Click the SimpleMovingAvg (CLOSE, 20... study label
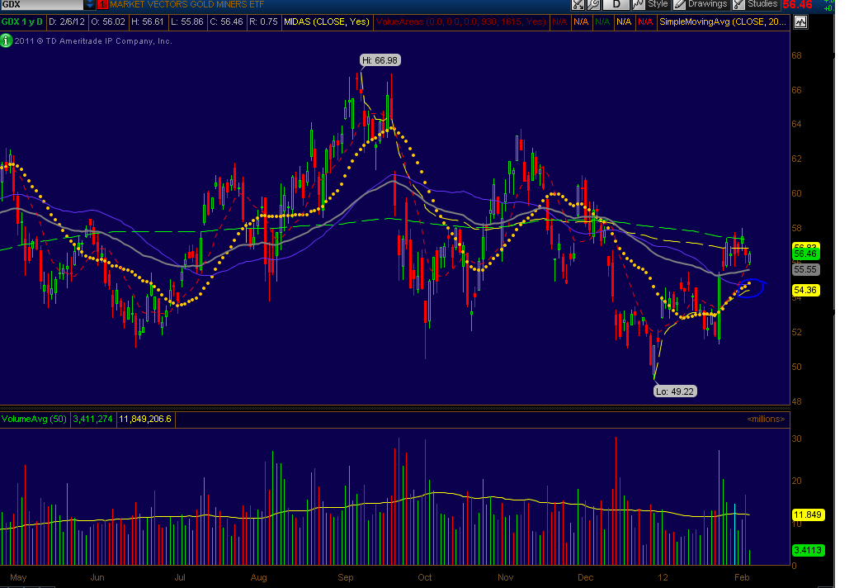 (x=723, y=21)
